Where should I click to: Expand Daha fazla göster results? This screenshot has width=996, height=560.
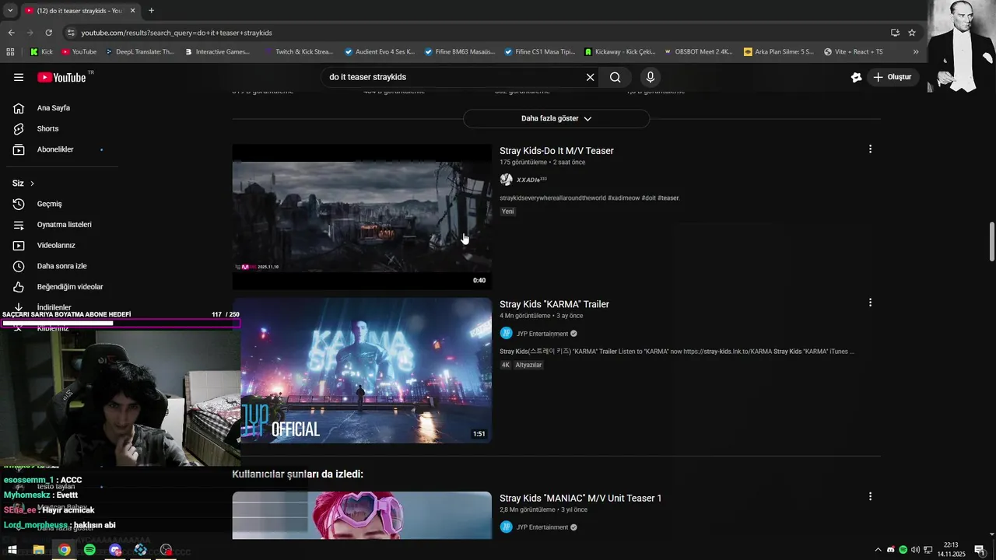556,119
